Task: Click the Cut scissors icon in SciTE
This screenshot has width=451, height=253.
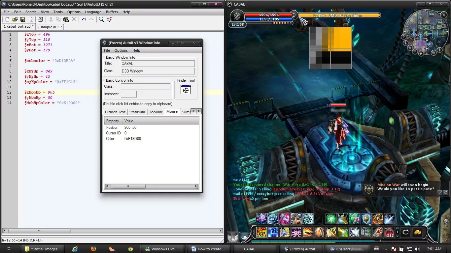Action: point(51,19)
